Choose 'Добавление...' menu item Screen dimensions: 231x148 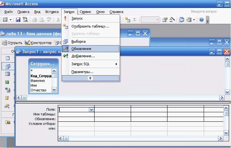pos(91,56)
